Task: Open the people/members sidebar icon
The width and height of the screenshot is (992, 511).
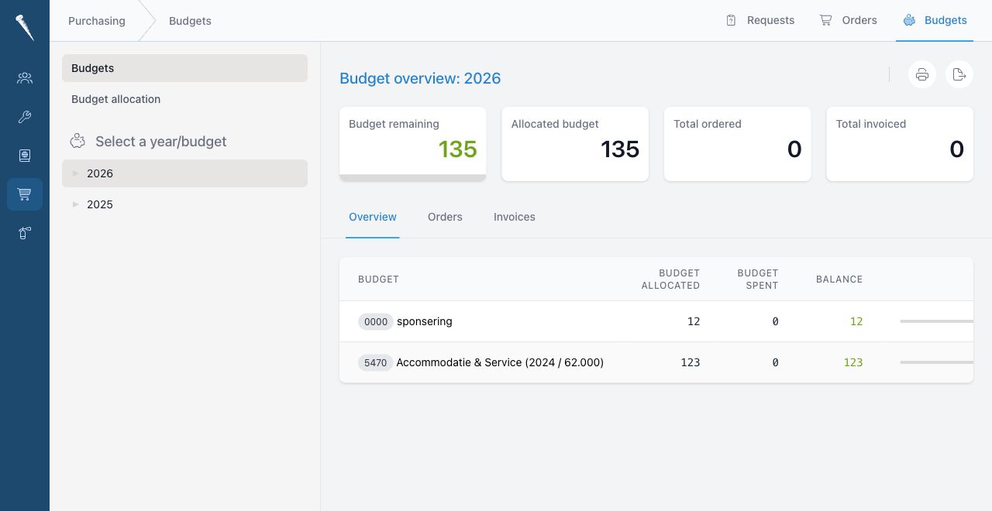Action: [x=25, y=77]
